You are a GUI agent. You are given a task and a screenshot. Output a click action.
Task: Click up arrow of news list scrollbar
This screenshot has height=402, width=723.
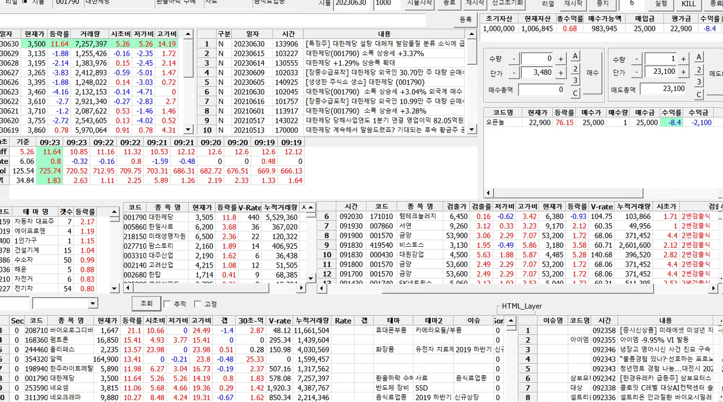[473, 34]
